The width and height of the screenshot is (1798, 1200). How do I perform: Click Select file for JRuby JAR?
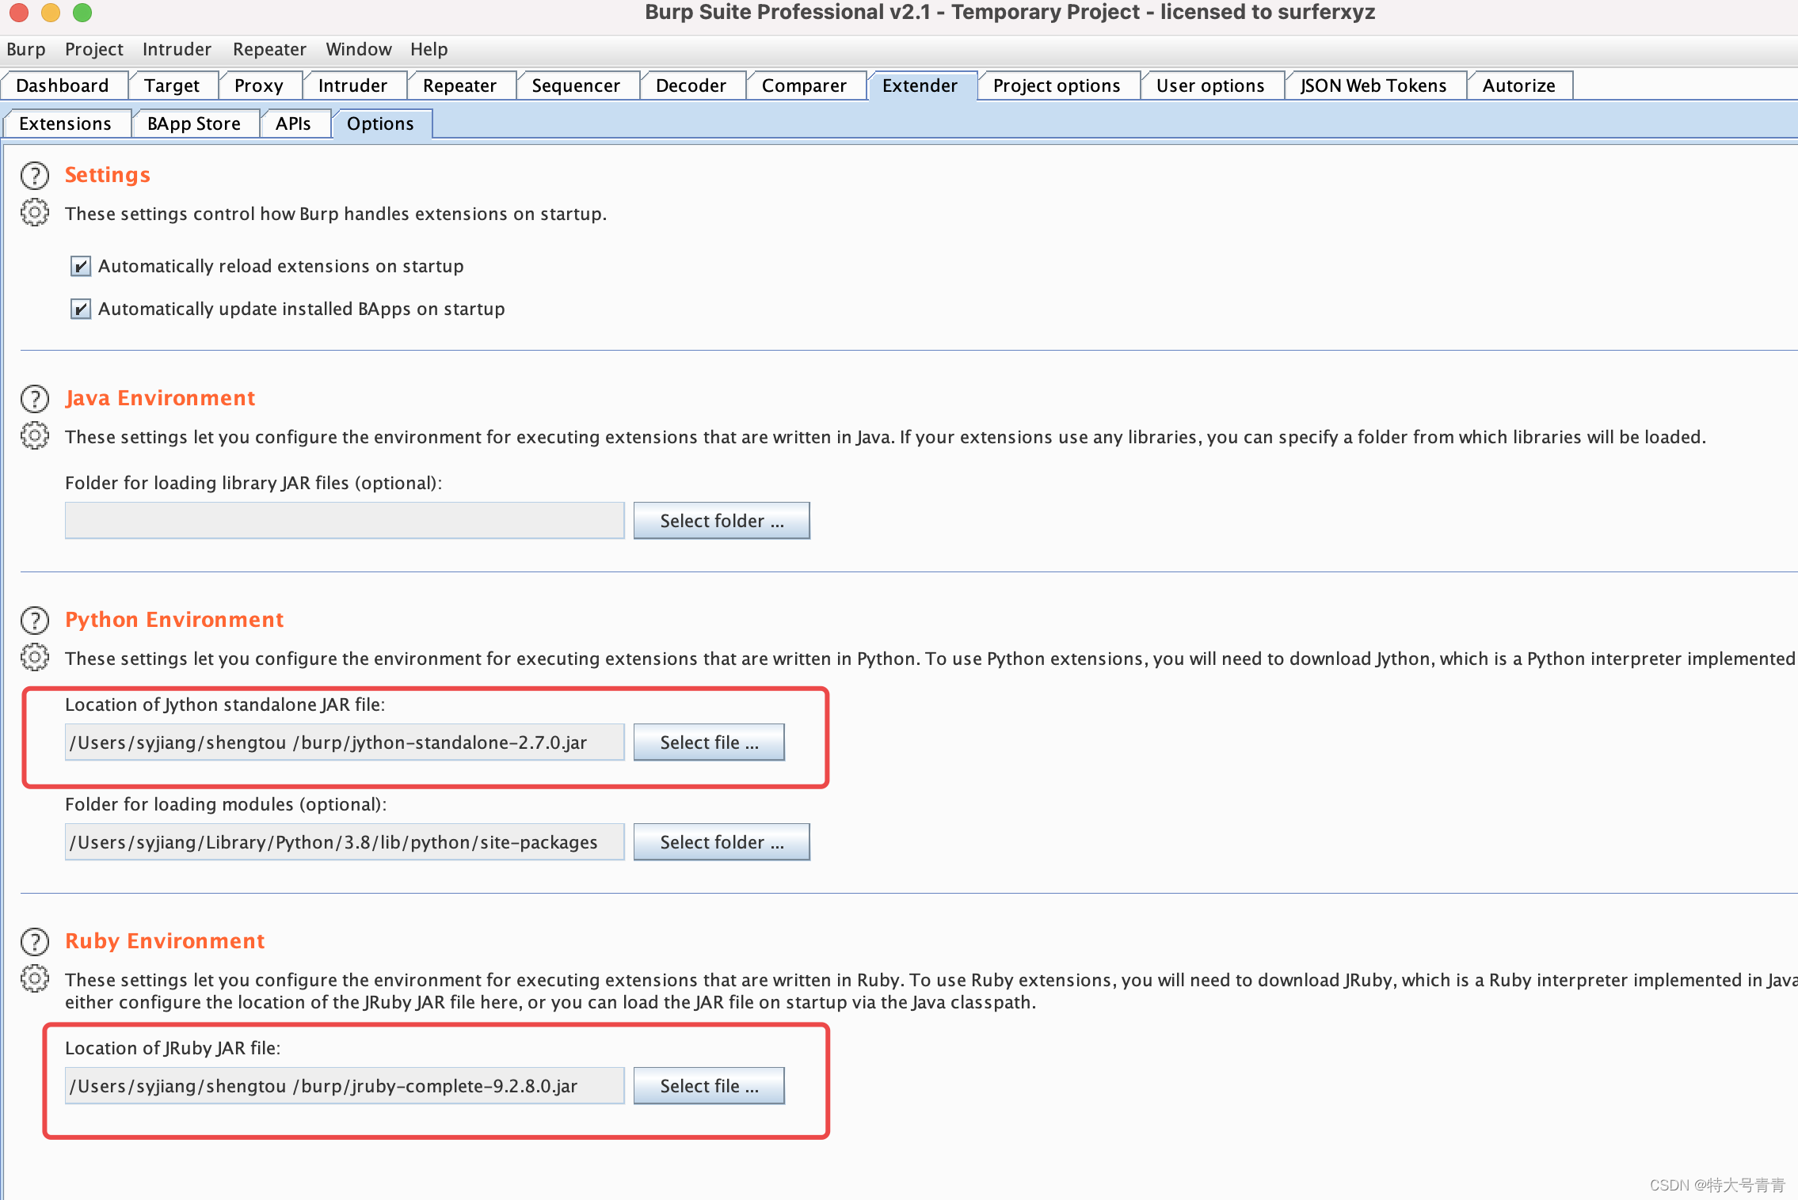coord(709,1086)
